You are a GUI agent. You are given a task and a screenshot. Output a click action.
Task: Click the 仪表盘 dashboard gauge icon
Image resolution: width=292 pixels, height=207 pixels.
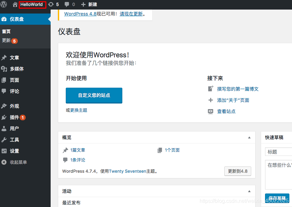pos(4,19)
